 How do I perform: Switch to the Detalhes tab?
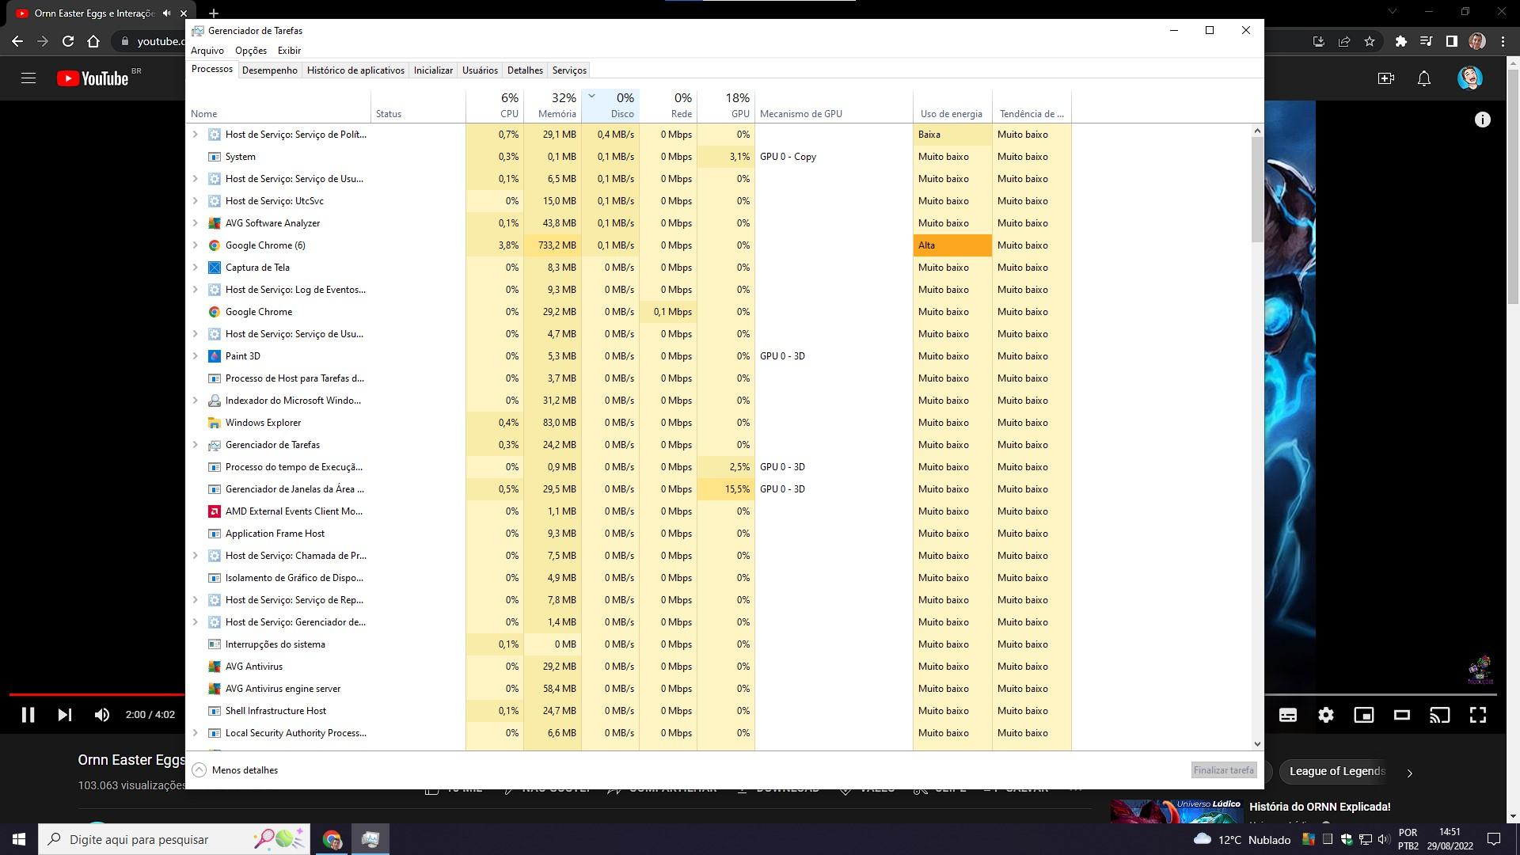point(525,70)
